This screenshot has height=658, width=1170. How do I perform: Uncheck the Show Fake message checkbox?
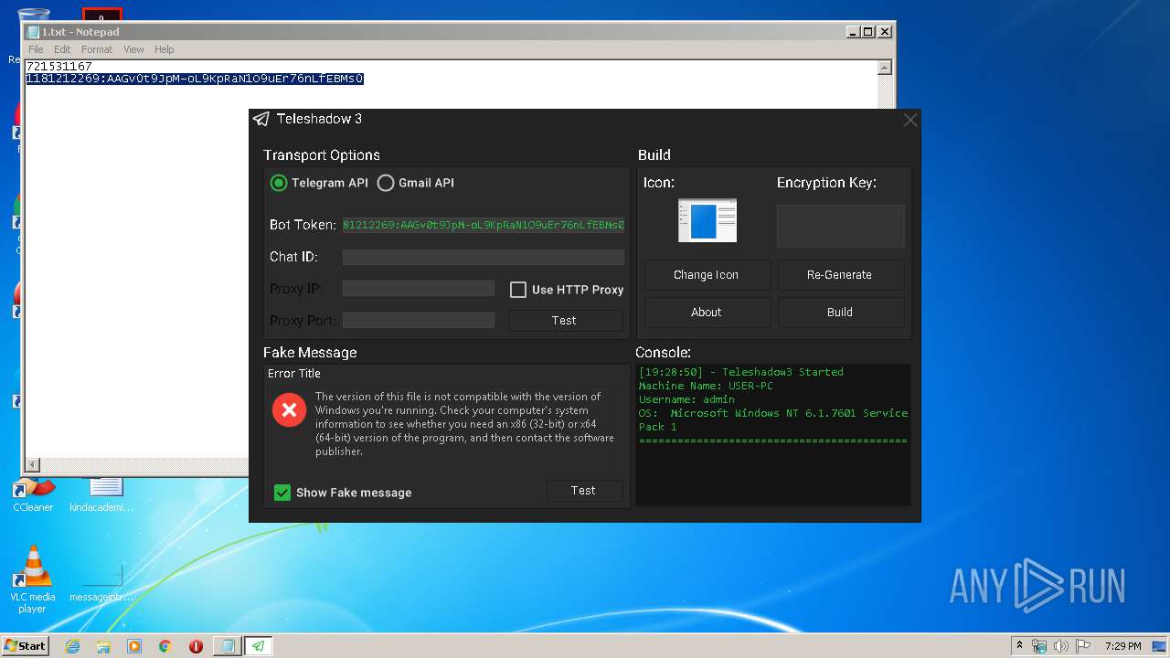click(282, 493)
